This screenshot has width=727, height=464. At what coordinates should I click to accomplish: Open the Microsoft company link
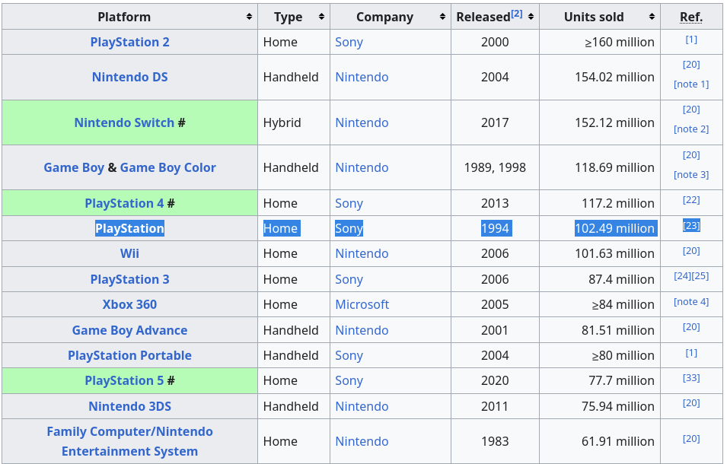click(x=362, y=305)
